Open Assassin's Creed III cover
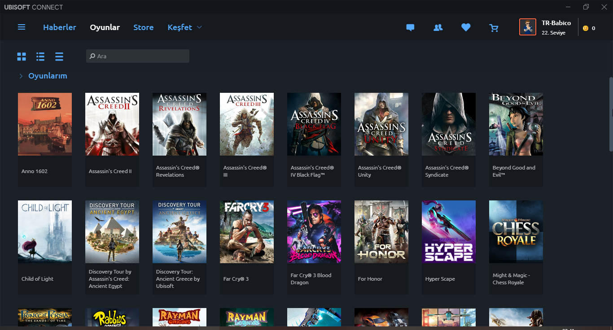613x330 pixels. [247, 124]
